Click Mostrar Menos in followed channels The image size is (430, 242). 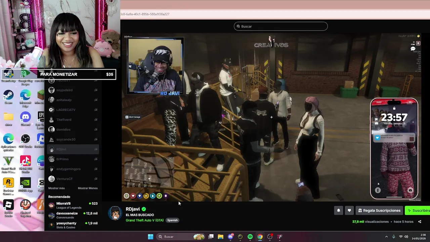pos(88,188)
